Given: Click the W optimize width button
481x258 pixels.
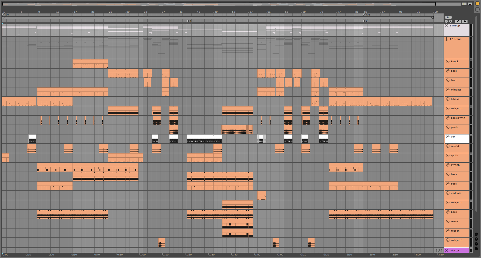Looking at the screenshot, I should (470, 4).
